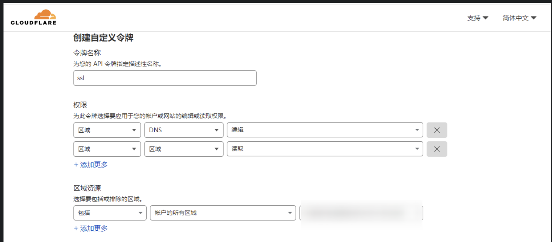Open the 读取 access level dropdown
Image resolution: width=552 pixels, height=242 pixels.
[x=325, y=149]
